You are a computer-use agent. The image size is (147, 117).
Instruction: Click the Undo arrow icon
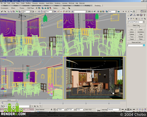click(2, 12)
